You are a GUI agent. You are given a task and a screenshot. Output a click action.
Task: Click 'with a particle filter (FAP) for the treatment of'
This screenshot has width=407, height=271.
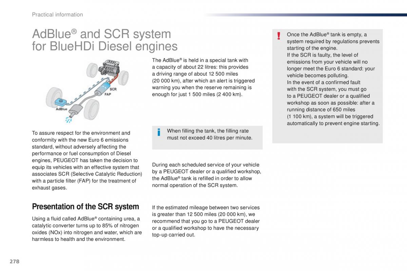coord(84,181)
